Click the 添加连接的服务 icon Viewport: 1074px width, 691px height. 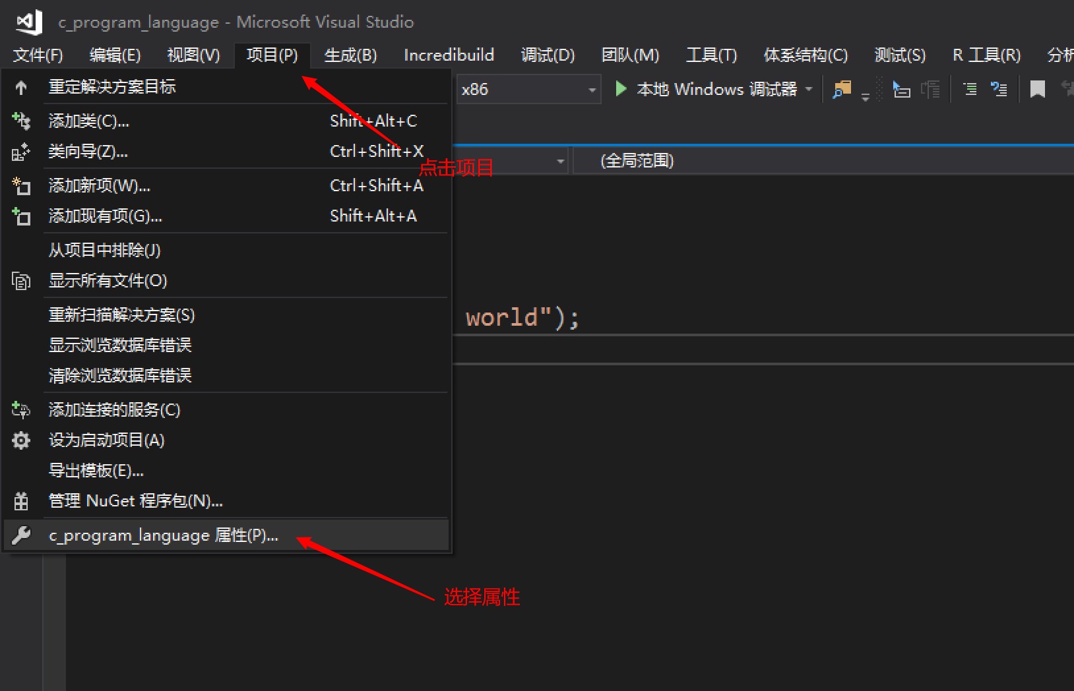[x=21, y=410]
